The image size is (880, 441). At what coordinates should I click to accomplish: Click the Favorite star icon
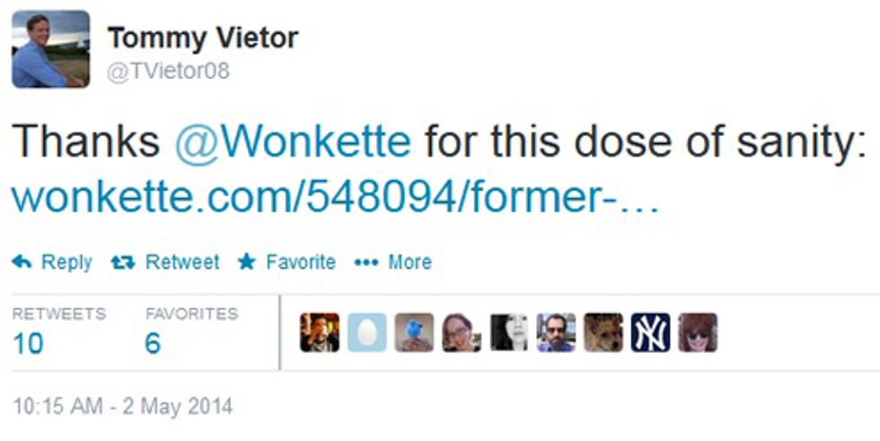pyautogui.click(x=246, y=262)
